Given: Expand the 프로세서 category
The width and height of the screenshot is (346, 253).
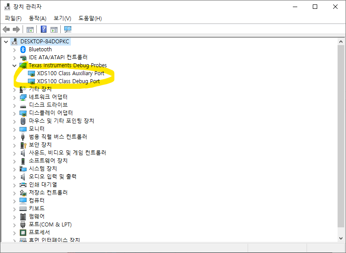Looking at the screenshot, I should click(x=15, y=233).
